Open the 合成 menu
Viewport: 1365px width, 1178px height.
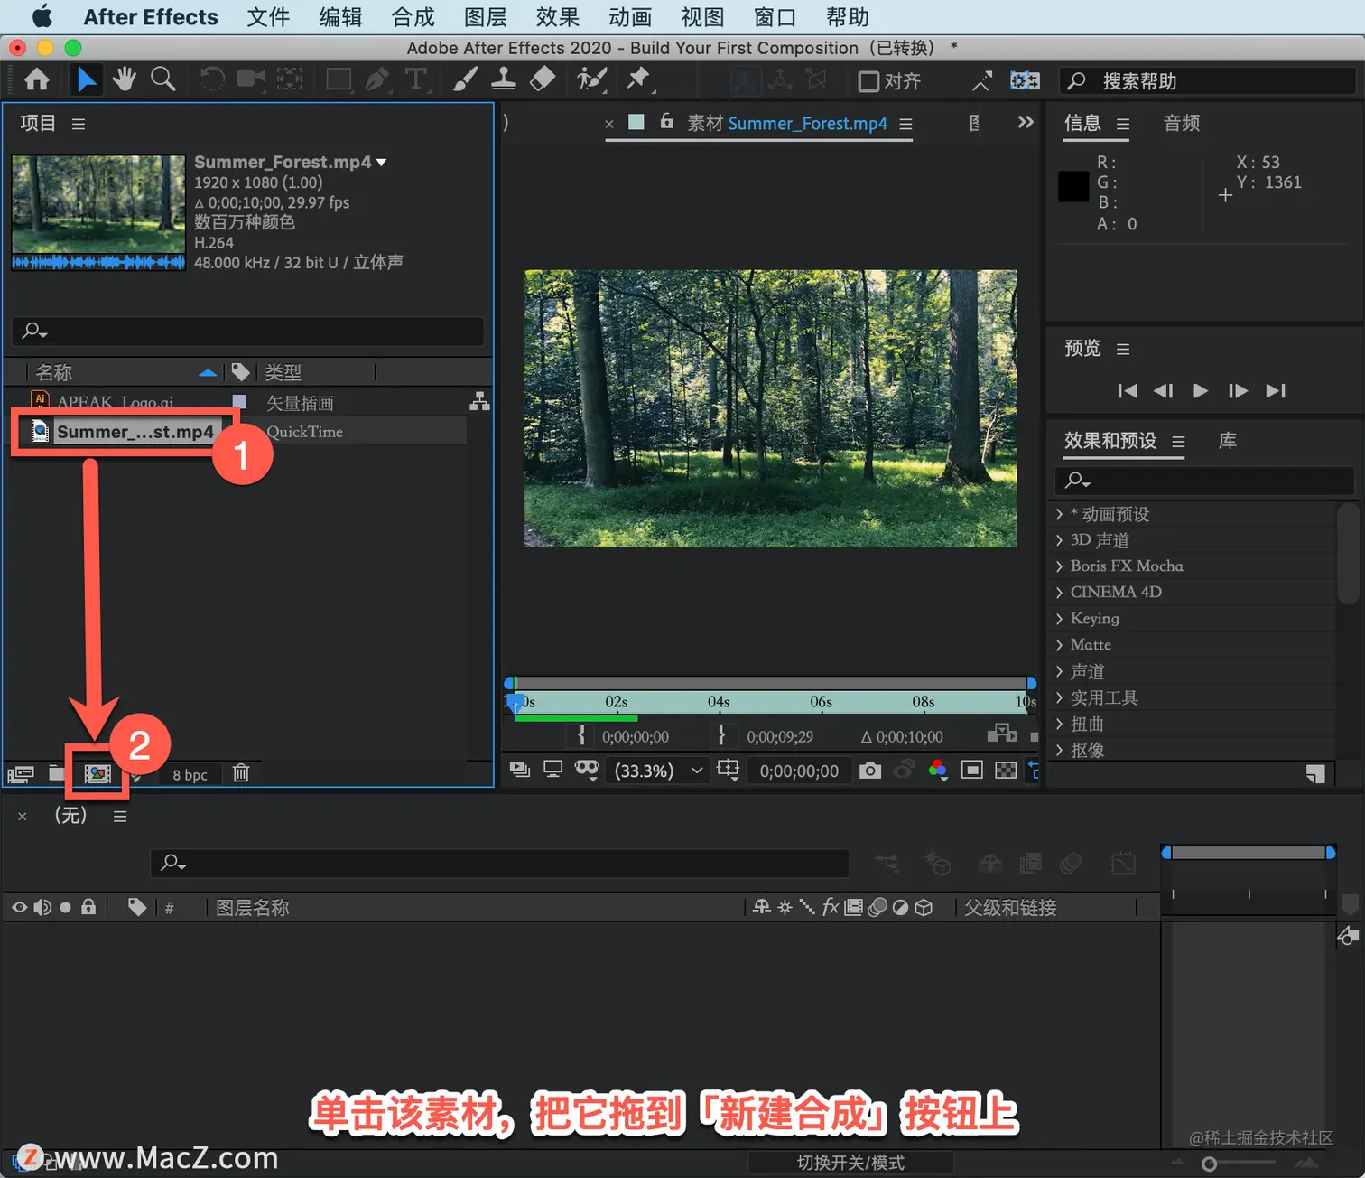[413, 17]
